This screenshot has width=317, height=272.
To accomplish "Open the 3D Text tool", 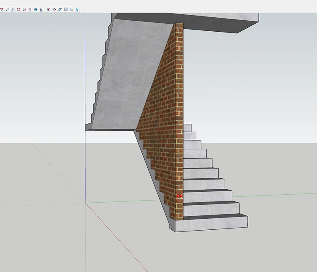I will click(x=77, y=9).
